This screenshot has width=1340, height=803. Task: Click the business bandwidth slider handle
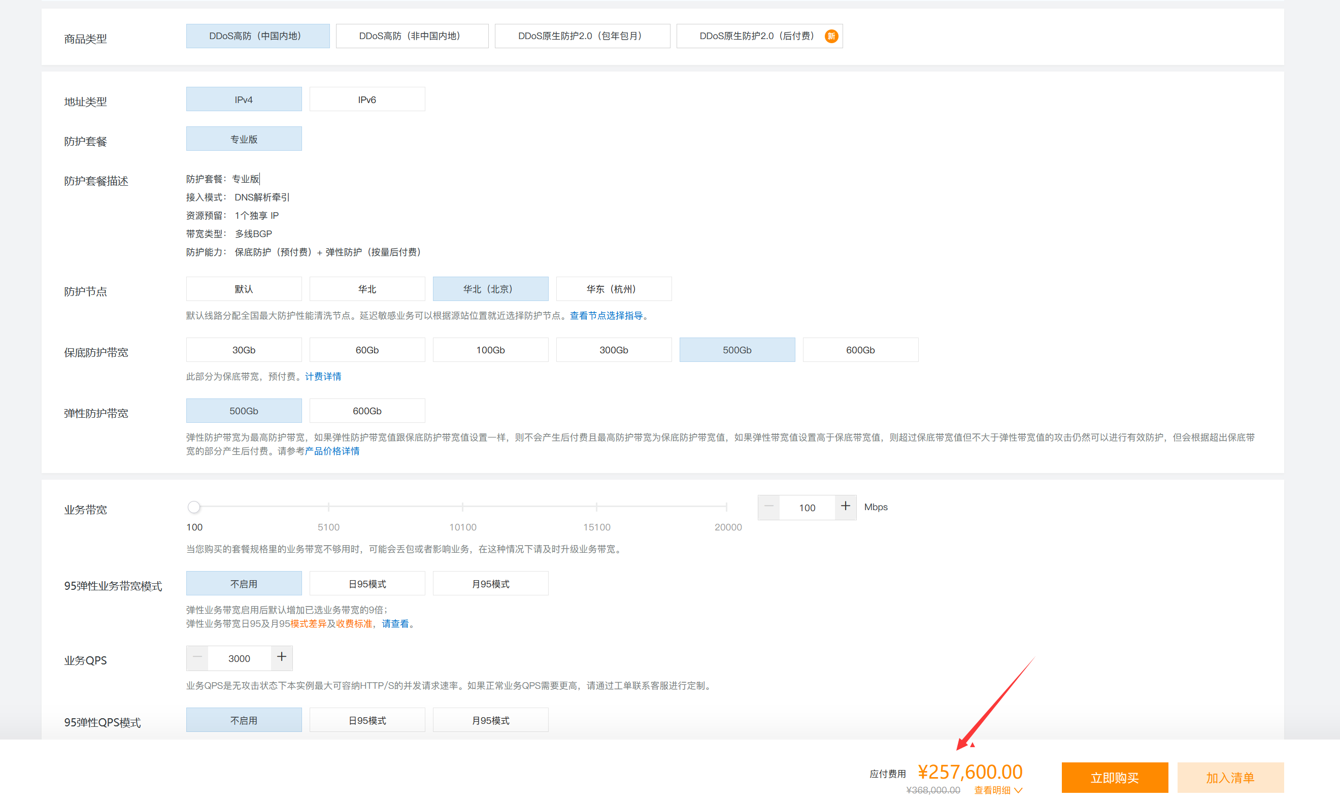pyautogui.click(x=194, y=507)
